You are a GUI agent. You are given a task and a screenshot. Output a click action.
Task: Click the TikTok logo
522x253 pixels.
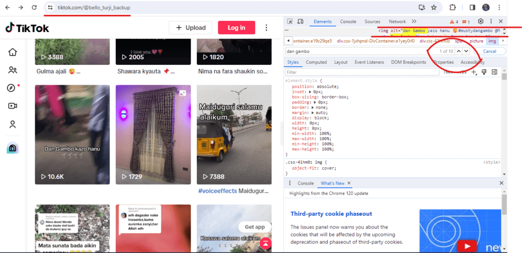click(x=28, y=28)
